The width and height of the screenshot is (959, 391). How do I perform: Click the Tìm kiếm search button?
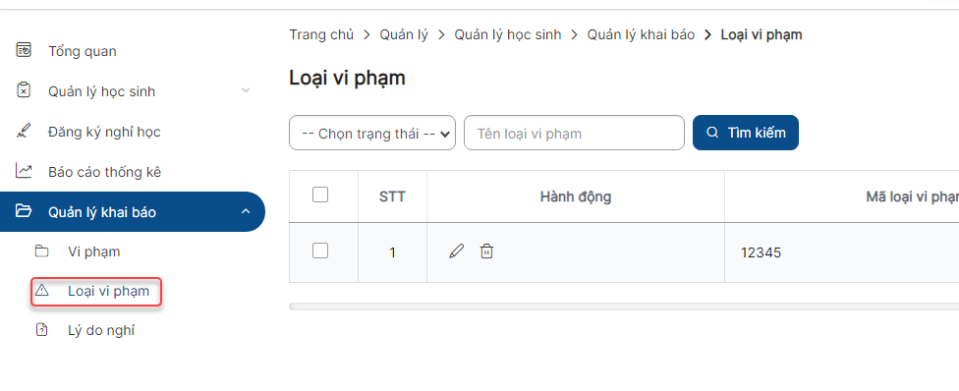pos(746,133)
